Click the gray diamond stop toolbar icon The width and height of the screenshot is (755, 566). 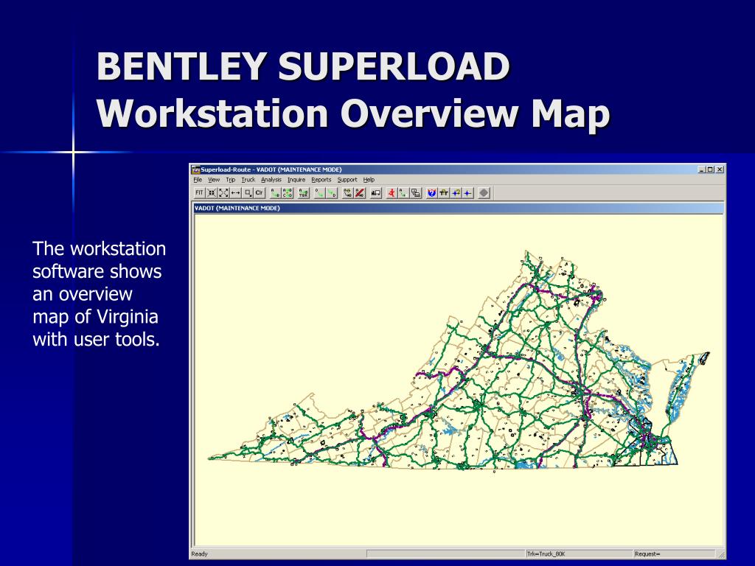pyautogui.click(x=484, y=192)
